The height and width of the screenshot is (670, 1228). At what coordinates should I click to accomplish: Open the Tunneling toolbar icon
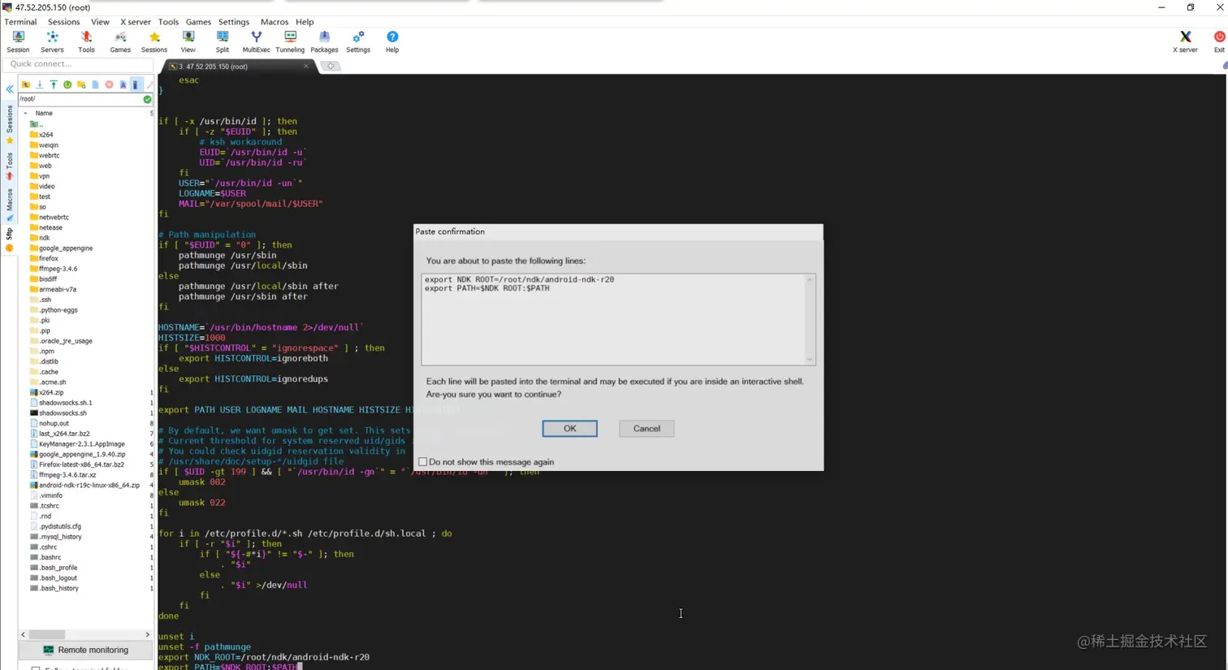coord(290,41)
